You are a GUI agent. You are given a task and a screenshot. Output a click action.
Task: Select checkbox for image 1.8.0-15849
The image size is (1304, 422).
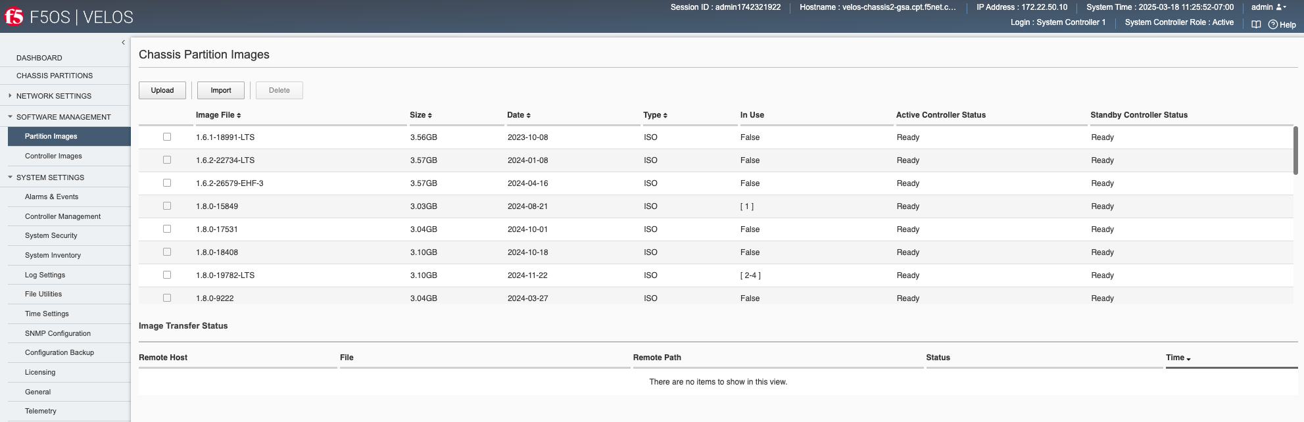167,206
